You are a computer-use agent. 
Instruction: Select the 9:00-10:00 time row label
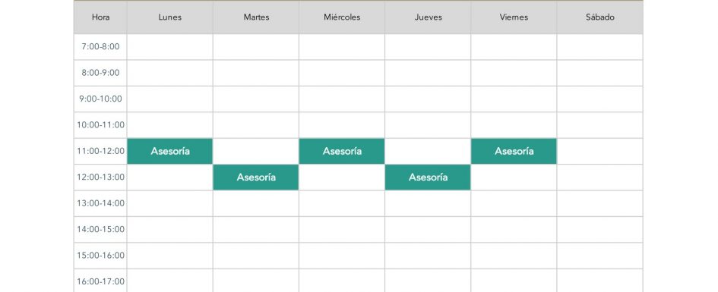click(x=100, y=99)
